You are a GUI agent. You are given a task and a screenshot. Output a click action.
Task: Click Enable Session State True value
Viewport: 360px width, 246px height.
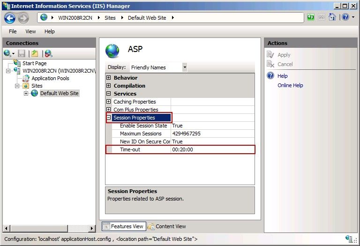[213, 126]
